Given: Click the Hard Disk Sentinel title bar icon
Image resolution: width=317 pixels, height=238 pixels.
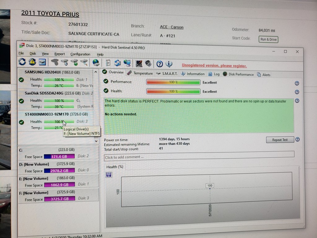Looking at the screenshot, I should tap(22, 45).
